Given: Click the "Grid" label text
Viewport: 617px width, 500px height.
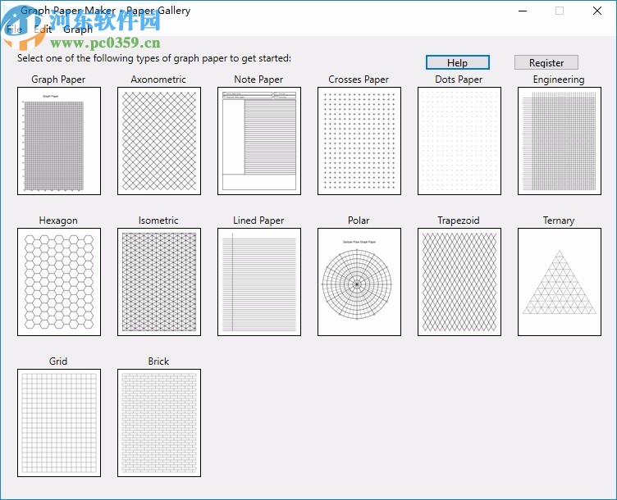Looking at the screenshot, I should pos(58,361).
